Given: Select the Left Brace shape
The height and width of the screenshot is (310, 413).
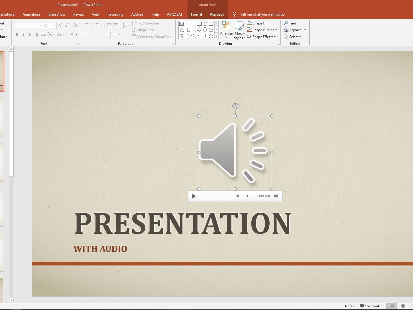Looking at the screenshot, I should (199, 36).
